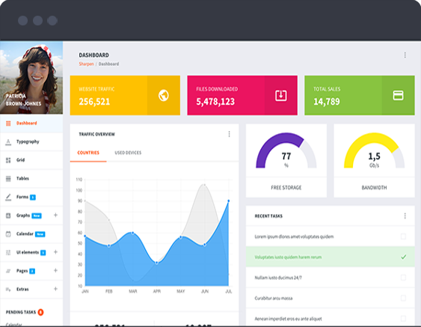Click the 'Voluptates iusto quidem harem rerum' task text
Screen dimensions: 421x327
point(288,257)
